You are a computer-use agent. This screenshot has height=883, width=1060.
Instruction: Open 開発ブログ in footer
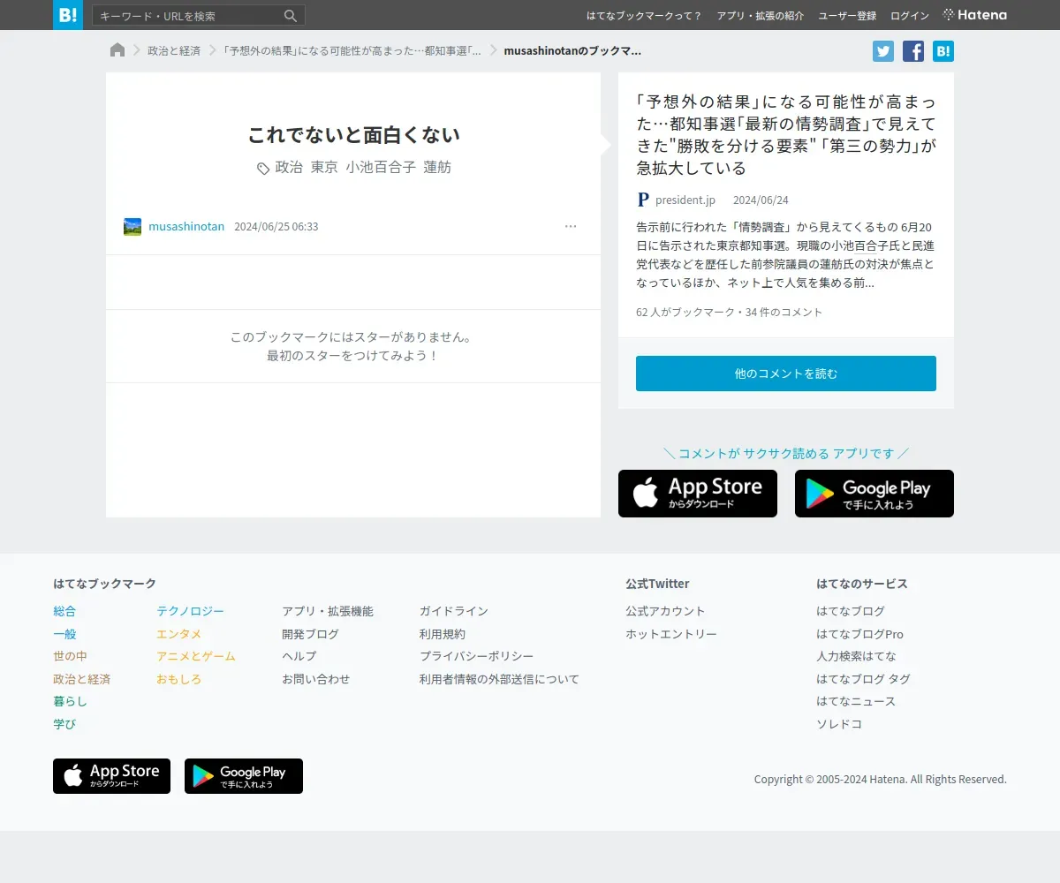[310, 634]
